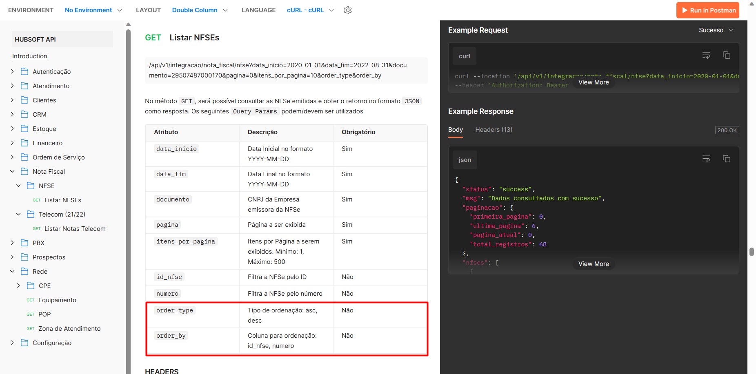Image resolution: width=756 pixels, height=374 pixels.
Task: Click the CRM folder icon
Action: pyautogui.click(x=24, y=114)
